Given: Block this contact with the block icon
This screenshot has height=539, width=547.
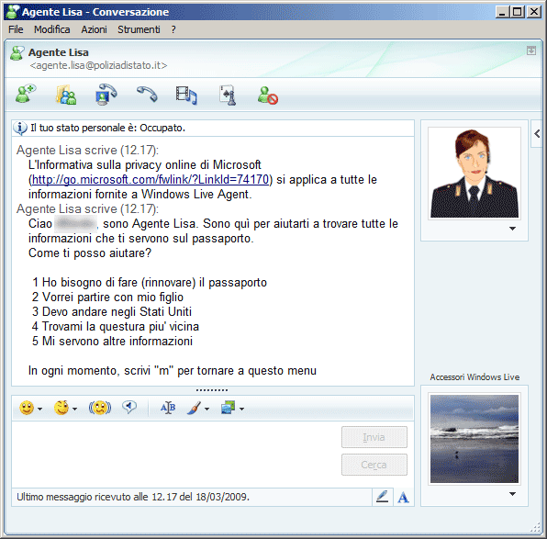Looking at the screenshot, I should [x=268, y=95].
